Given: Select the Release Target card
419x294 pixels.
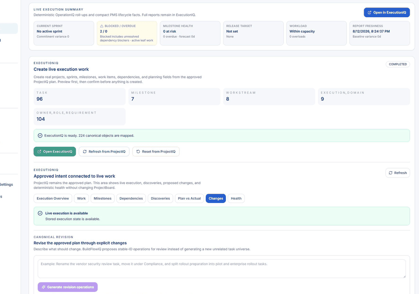Looking at the screenshot, I should point(253,33).
